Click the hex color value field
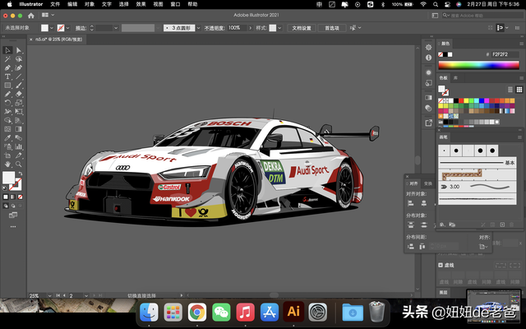This screenshot has height=329, width=526. click(x=505, y=53)
